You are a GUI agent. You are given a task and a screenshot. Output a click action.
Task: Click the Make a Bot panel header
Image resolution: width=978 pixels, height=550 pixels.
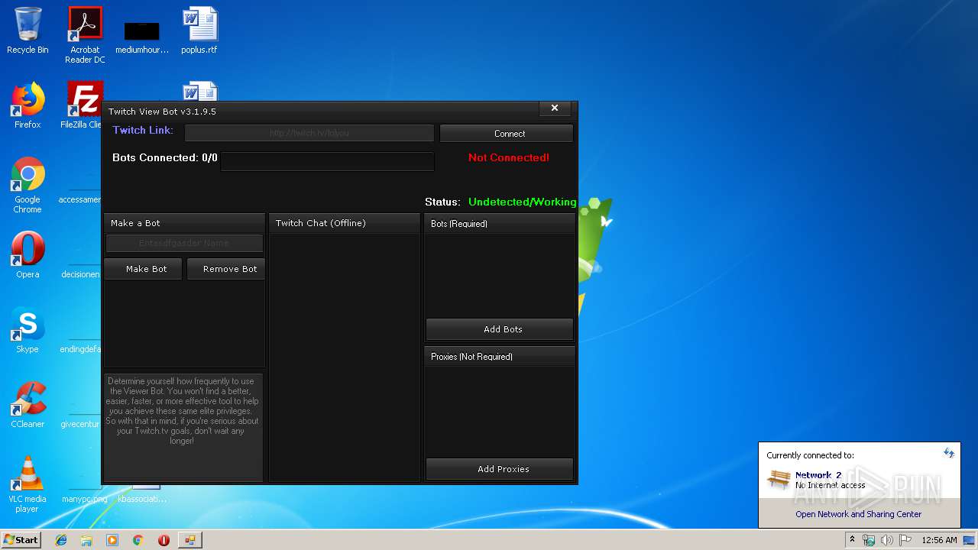point(184,223)
